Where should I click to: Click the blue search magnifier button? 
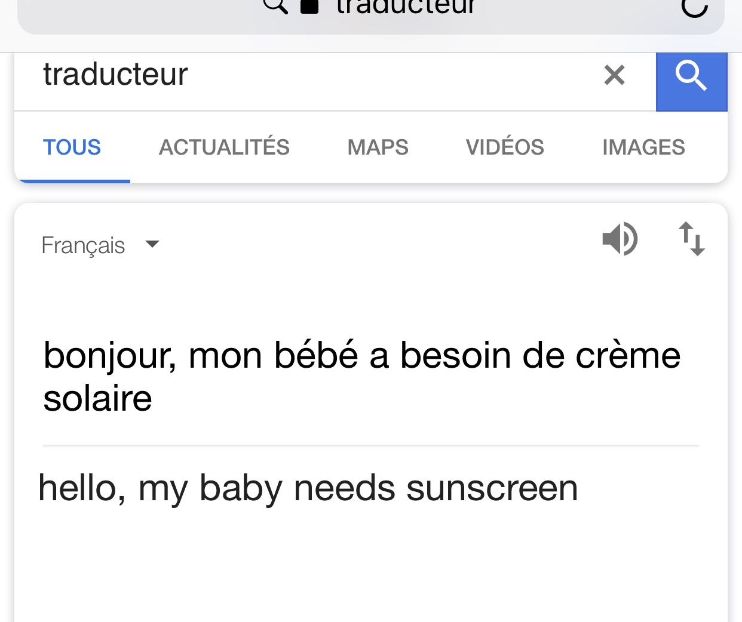point(691,76)
